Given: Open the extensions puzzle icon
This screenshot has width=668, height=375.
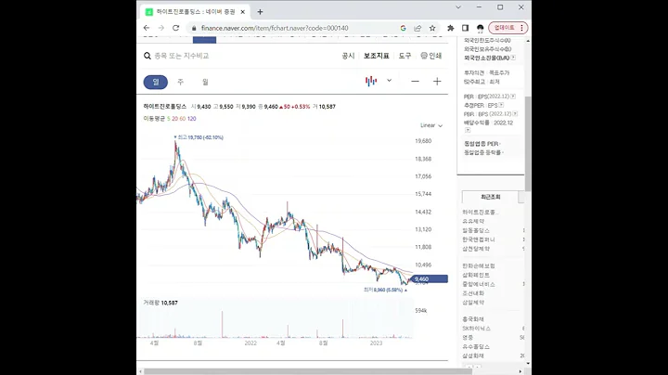Looking at the screenshot, I should click(x=450, y=28).
